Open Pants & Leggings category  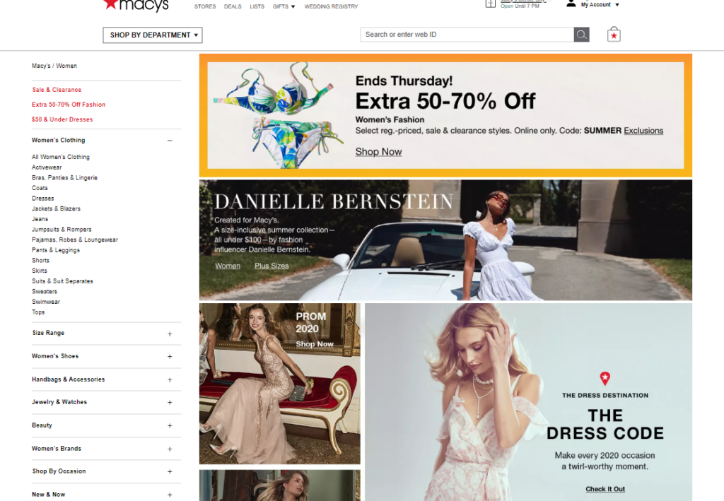[x=56, y=250]
